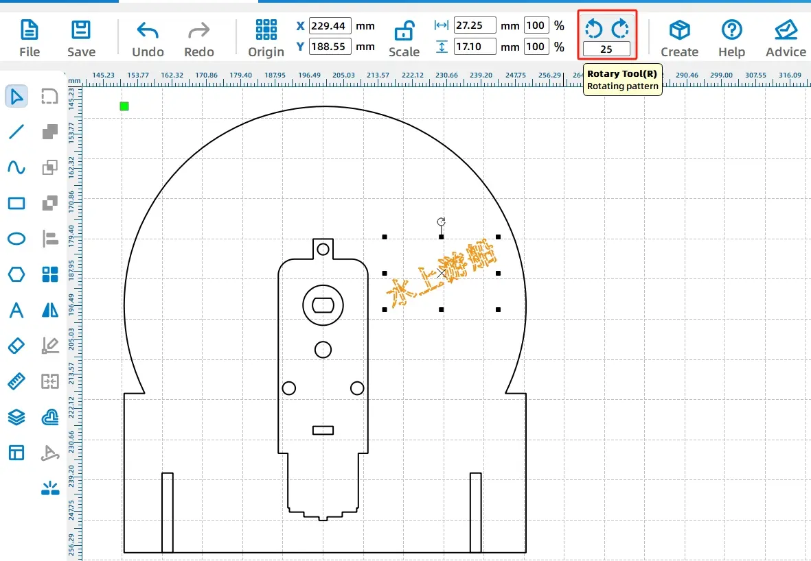
Task: Click the large circle on the motor outline
Action: point(323,305)
